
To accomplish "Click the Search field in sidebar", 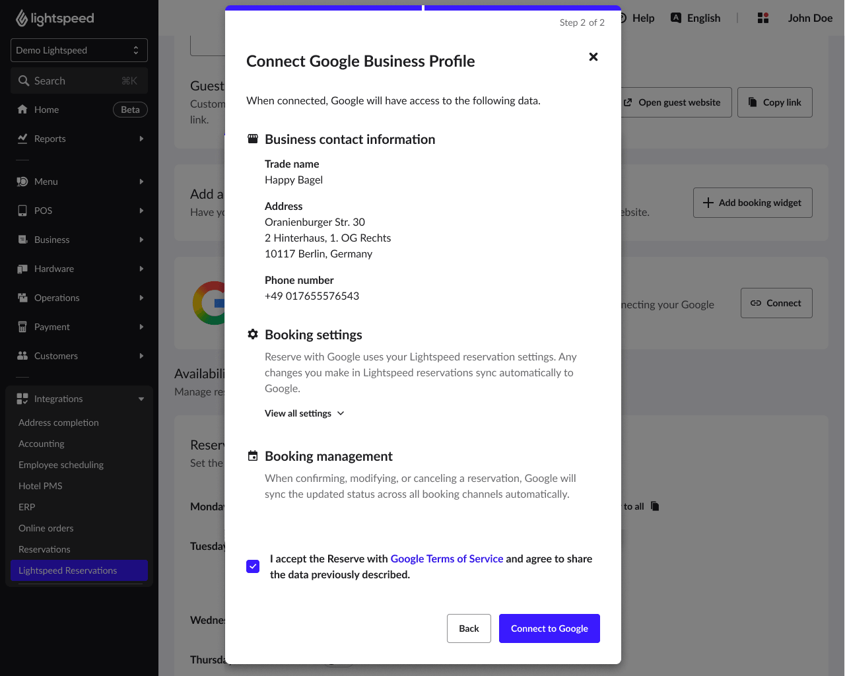I will coord(79,81).
